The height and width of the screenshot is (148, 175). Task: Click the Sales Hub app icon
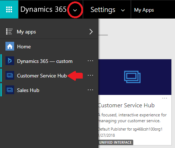point(10,90)
